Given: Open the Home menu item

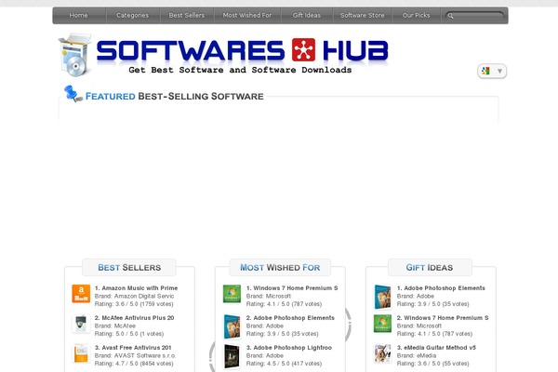Looking at the screenshot, I should 78,15.
